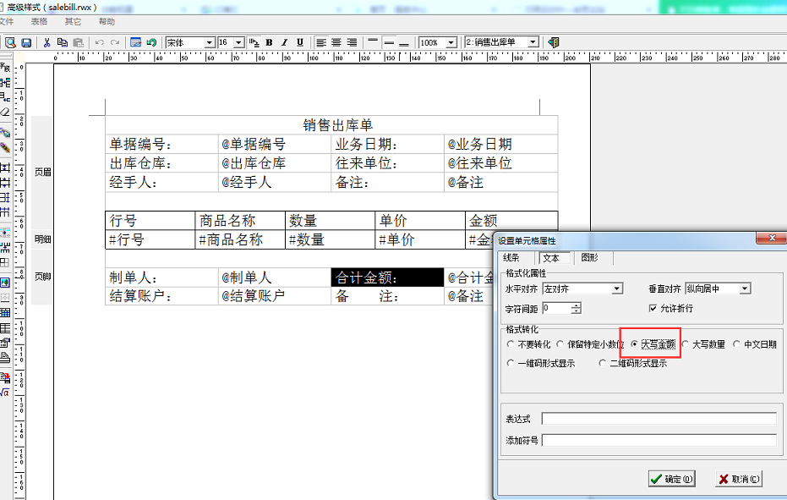The width and height of the screenshot is (787, 500).
Task: Click the 确定 button
Action: coord(671,479)
